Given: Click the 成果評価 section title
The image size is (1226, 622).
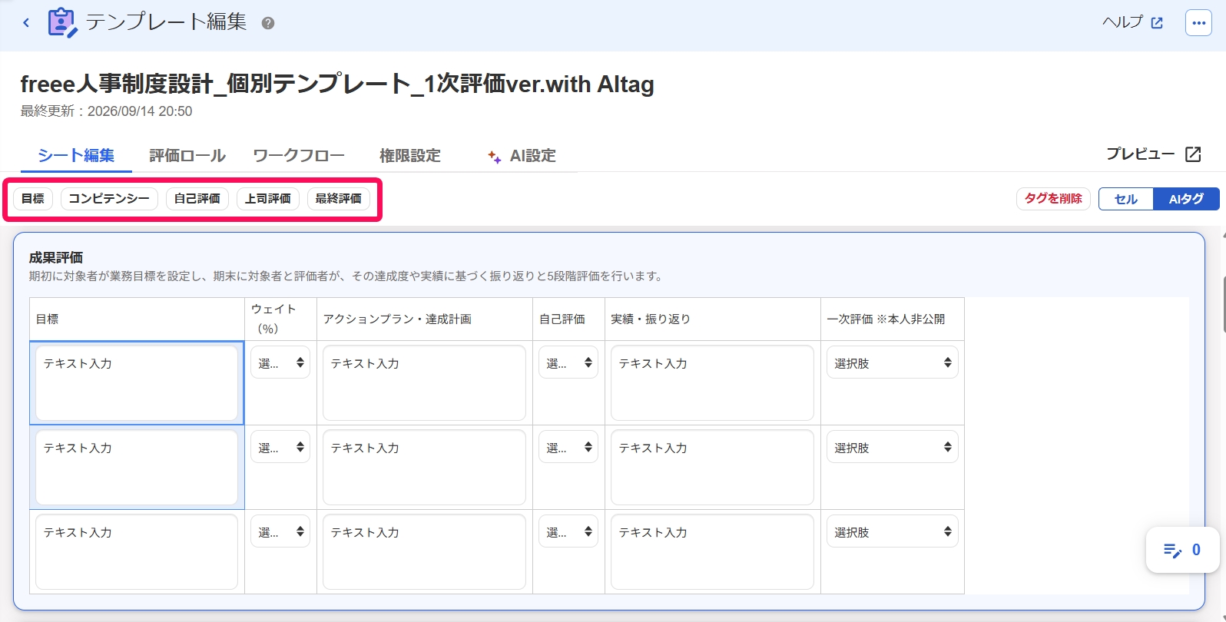Looking at the screenshot, I should (x=56, y=258).
